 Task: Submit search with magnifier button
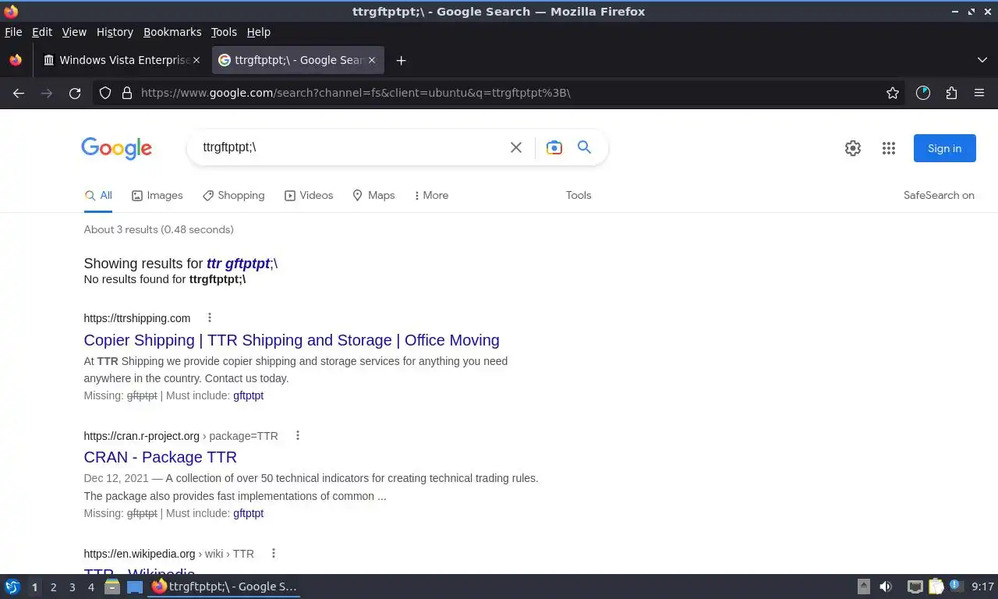584,147
